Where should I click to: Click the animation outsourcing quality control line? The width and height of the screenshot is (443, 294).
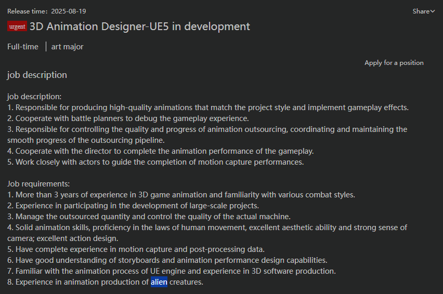pos(207,135)
